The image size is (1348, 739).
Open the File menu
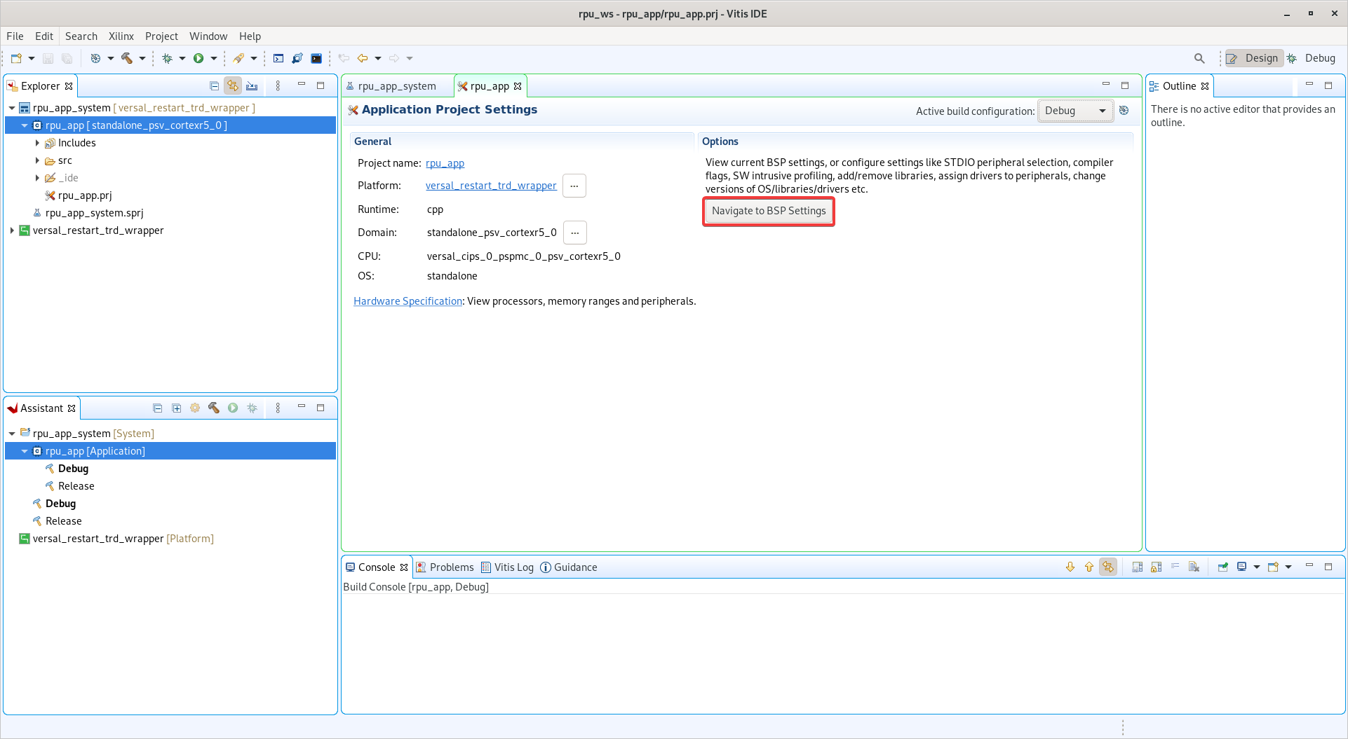pyautogui.click(x=15, y=36)
